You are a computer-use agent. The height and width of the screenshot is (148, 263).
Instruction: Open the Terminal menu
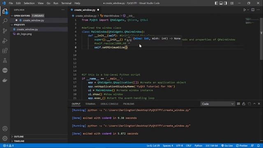[66, 3]
